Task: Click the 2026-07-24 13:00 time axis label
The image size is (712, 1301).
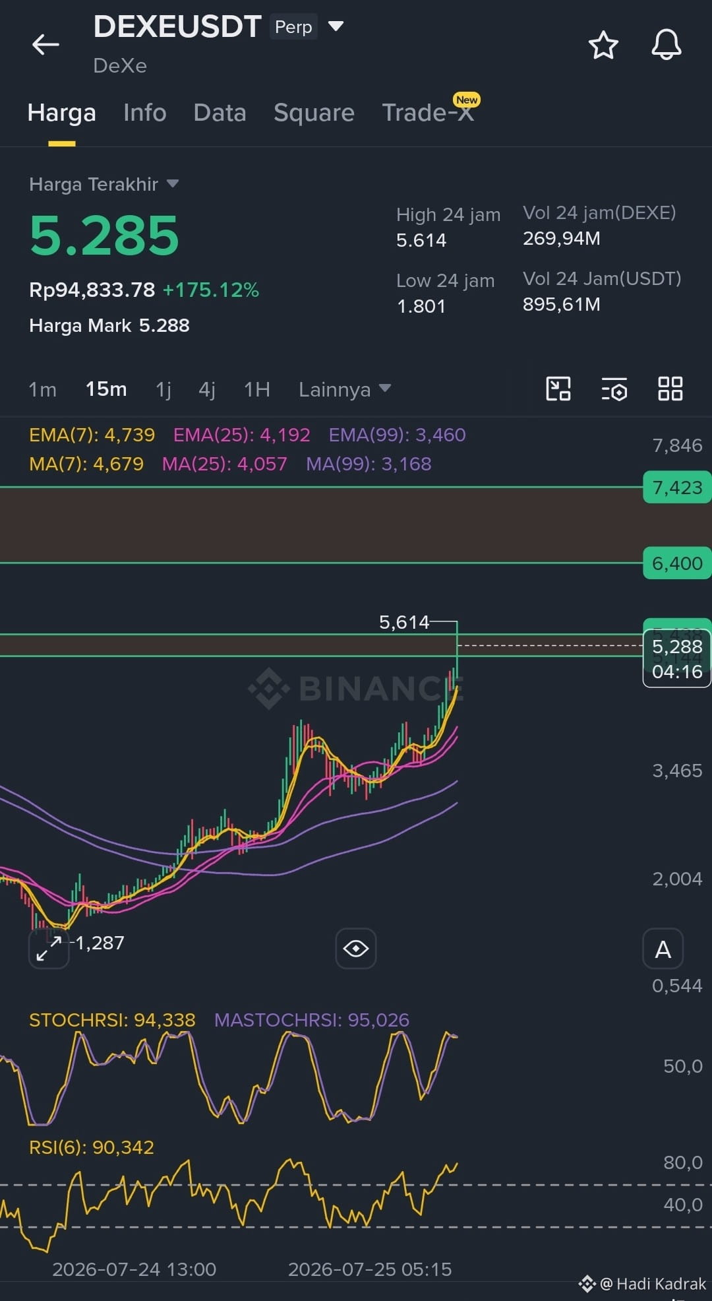Action: 134,1269
